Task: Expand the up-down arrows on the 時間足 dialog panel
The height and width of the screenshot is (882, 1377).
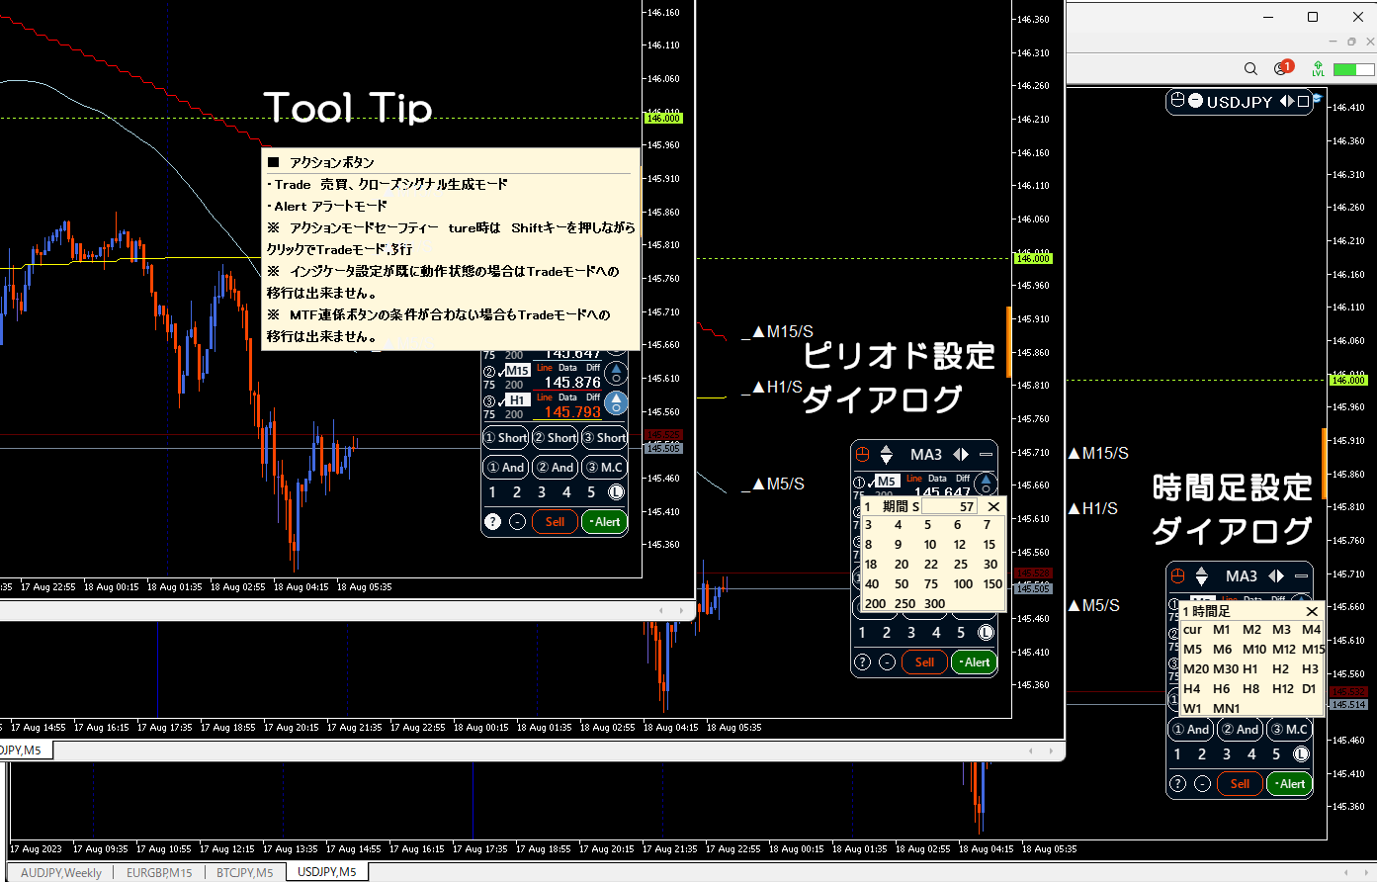Action: pyautogui.click(x=1202, y=575)
